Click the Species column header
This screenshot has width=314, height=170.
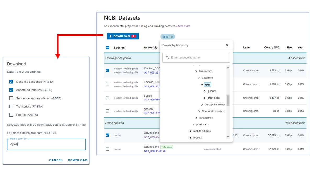[119, 48]
